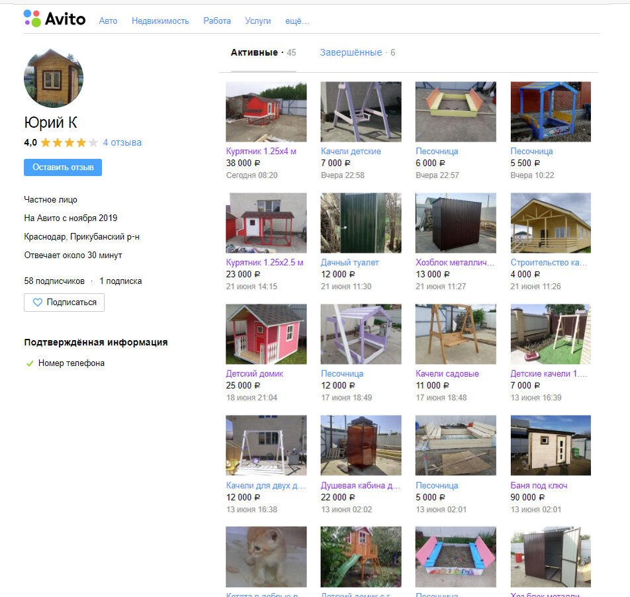Expand the ещё… menu
Viewport: 630px width, 597px height.
pyautogui.click(x=297, y=21)
